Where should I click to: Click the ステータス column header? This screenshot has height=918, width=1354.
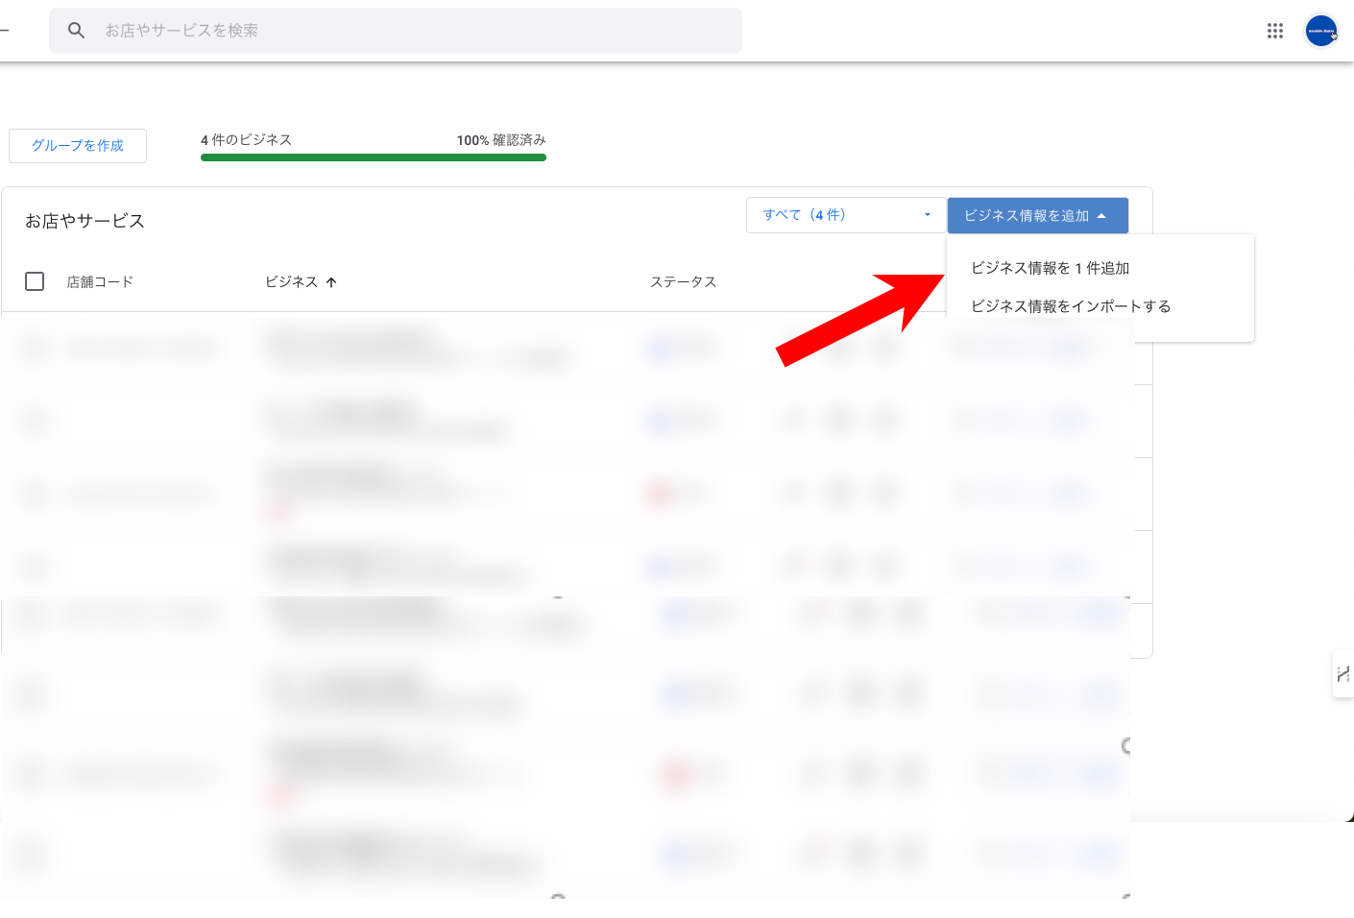pos(684,282)
